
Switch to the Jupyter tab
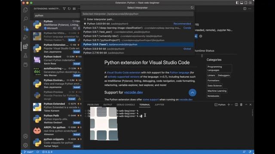click(x=159, y=104)
